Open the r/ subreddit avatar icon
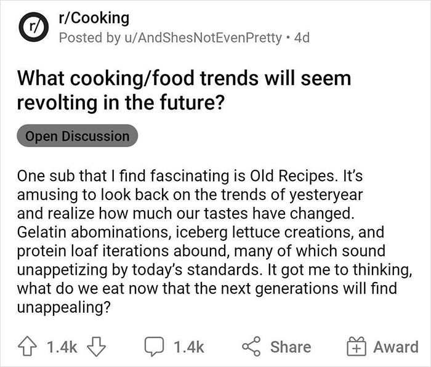The image size is (431, 367). coord(33,26)
